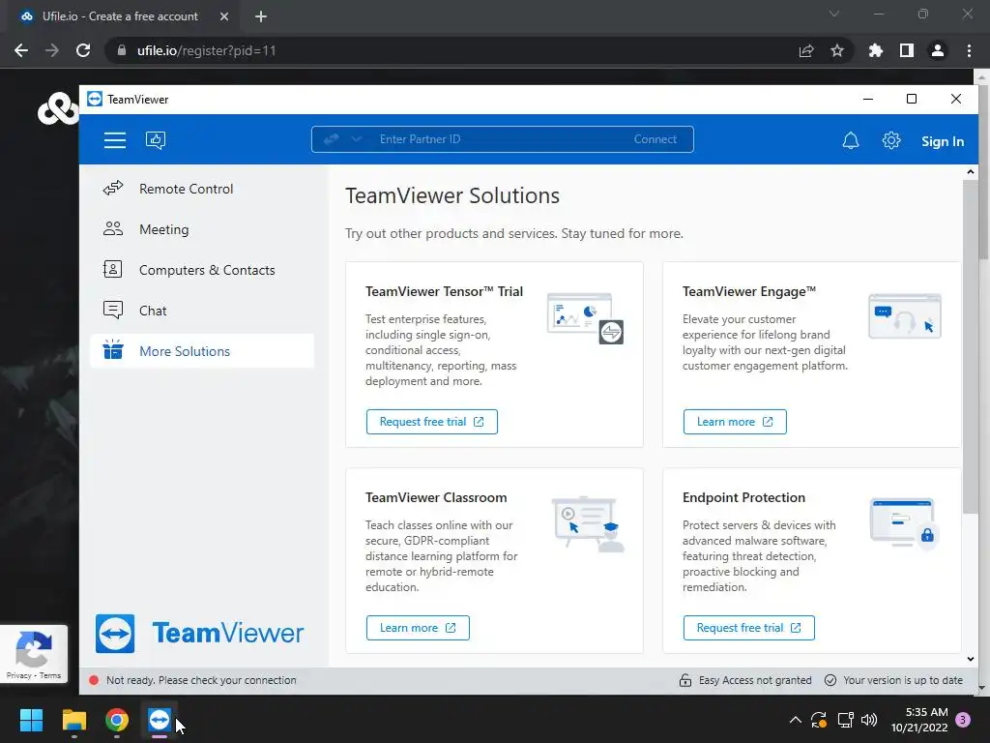Viewport: 990px width, 743px height.
Task: Open volume control in tray
Action: click(869, 720)
